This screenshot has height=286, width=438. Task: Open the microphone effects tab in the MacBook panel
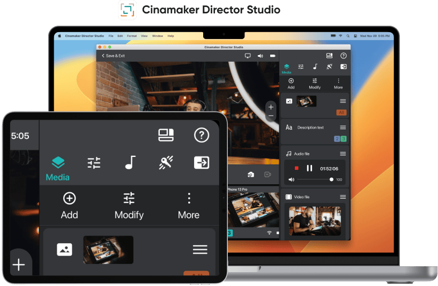tap(329, 66)
